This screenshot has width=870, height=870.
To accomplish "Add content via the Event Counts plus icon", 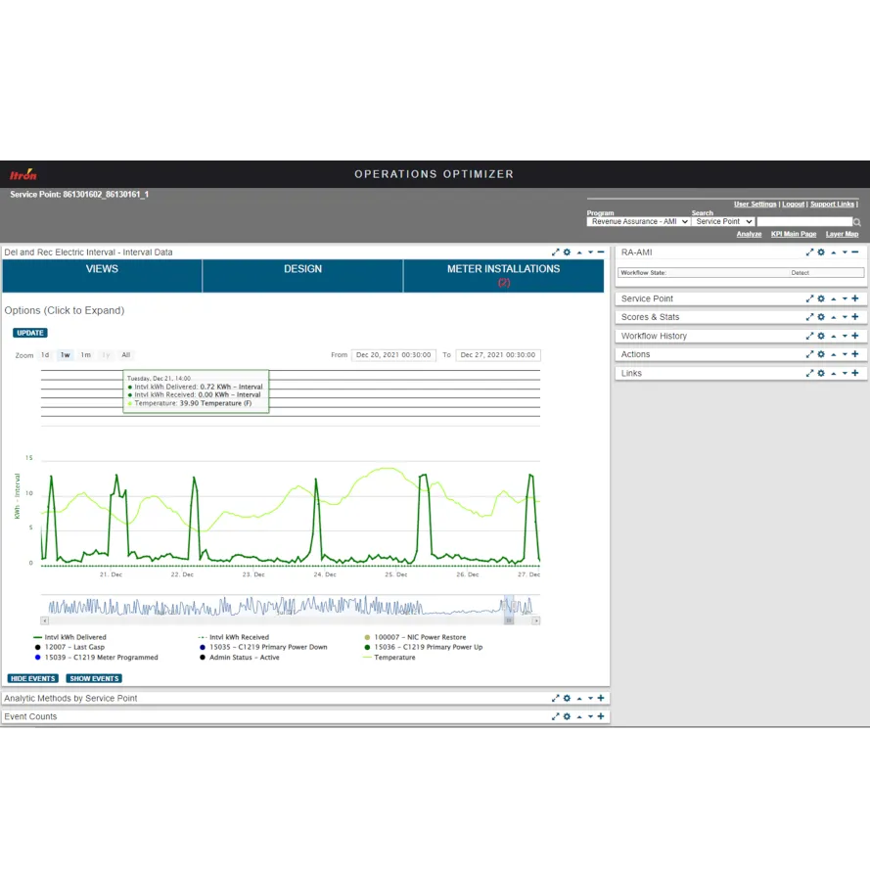I will point(599,716).
